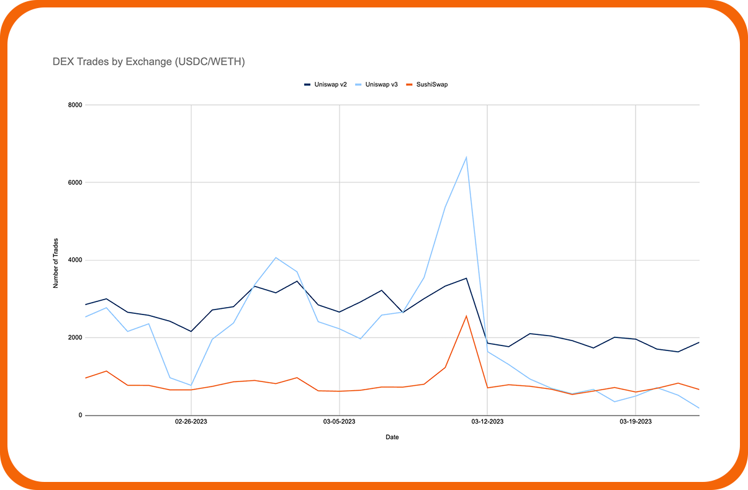This screenshot has height=490, width=748.
Task: Click the 0 y-axis tick label
Action: (81, 414)
